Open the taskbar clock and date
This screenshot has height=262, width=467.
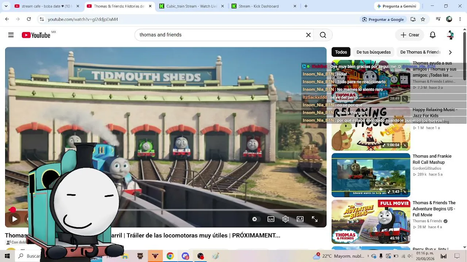pos(425,256)
